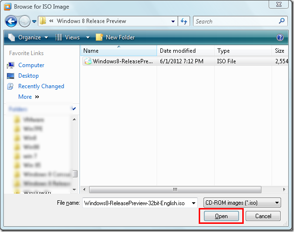Open the Desktop favorite link
The width and height of the screenshot is (294, 232).
tap(29, 76)
